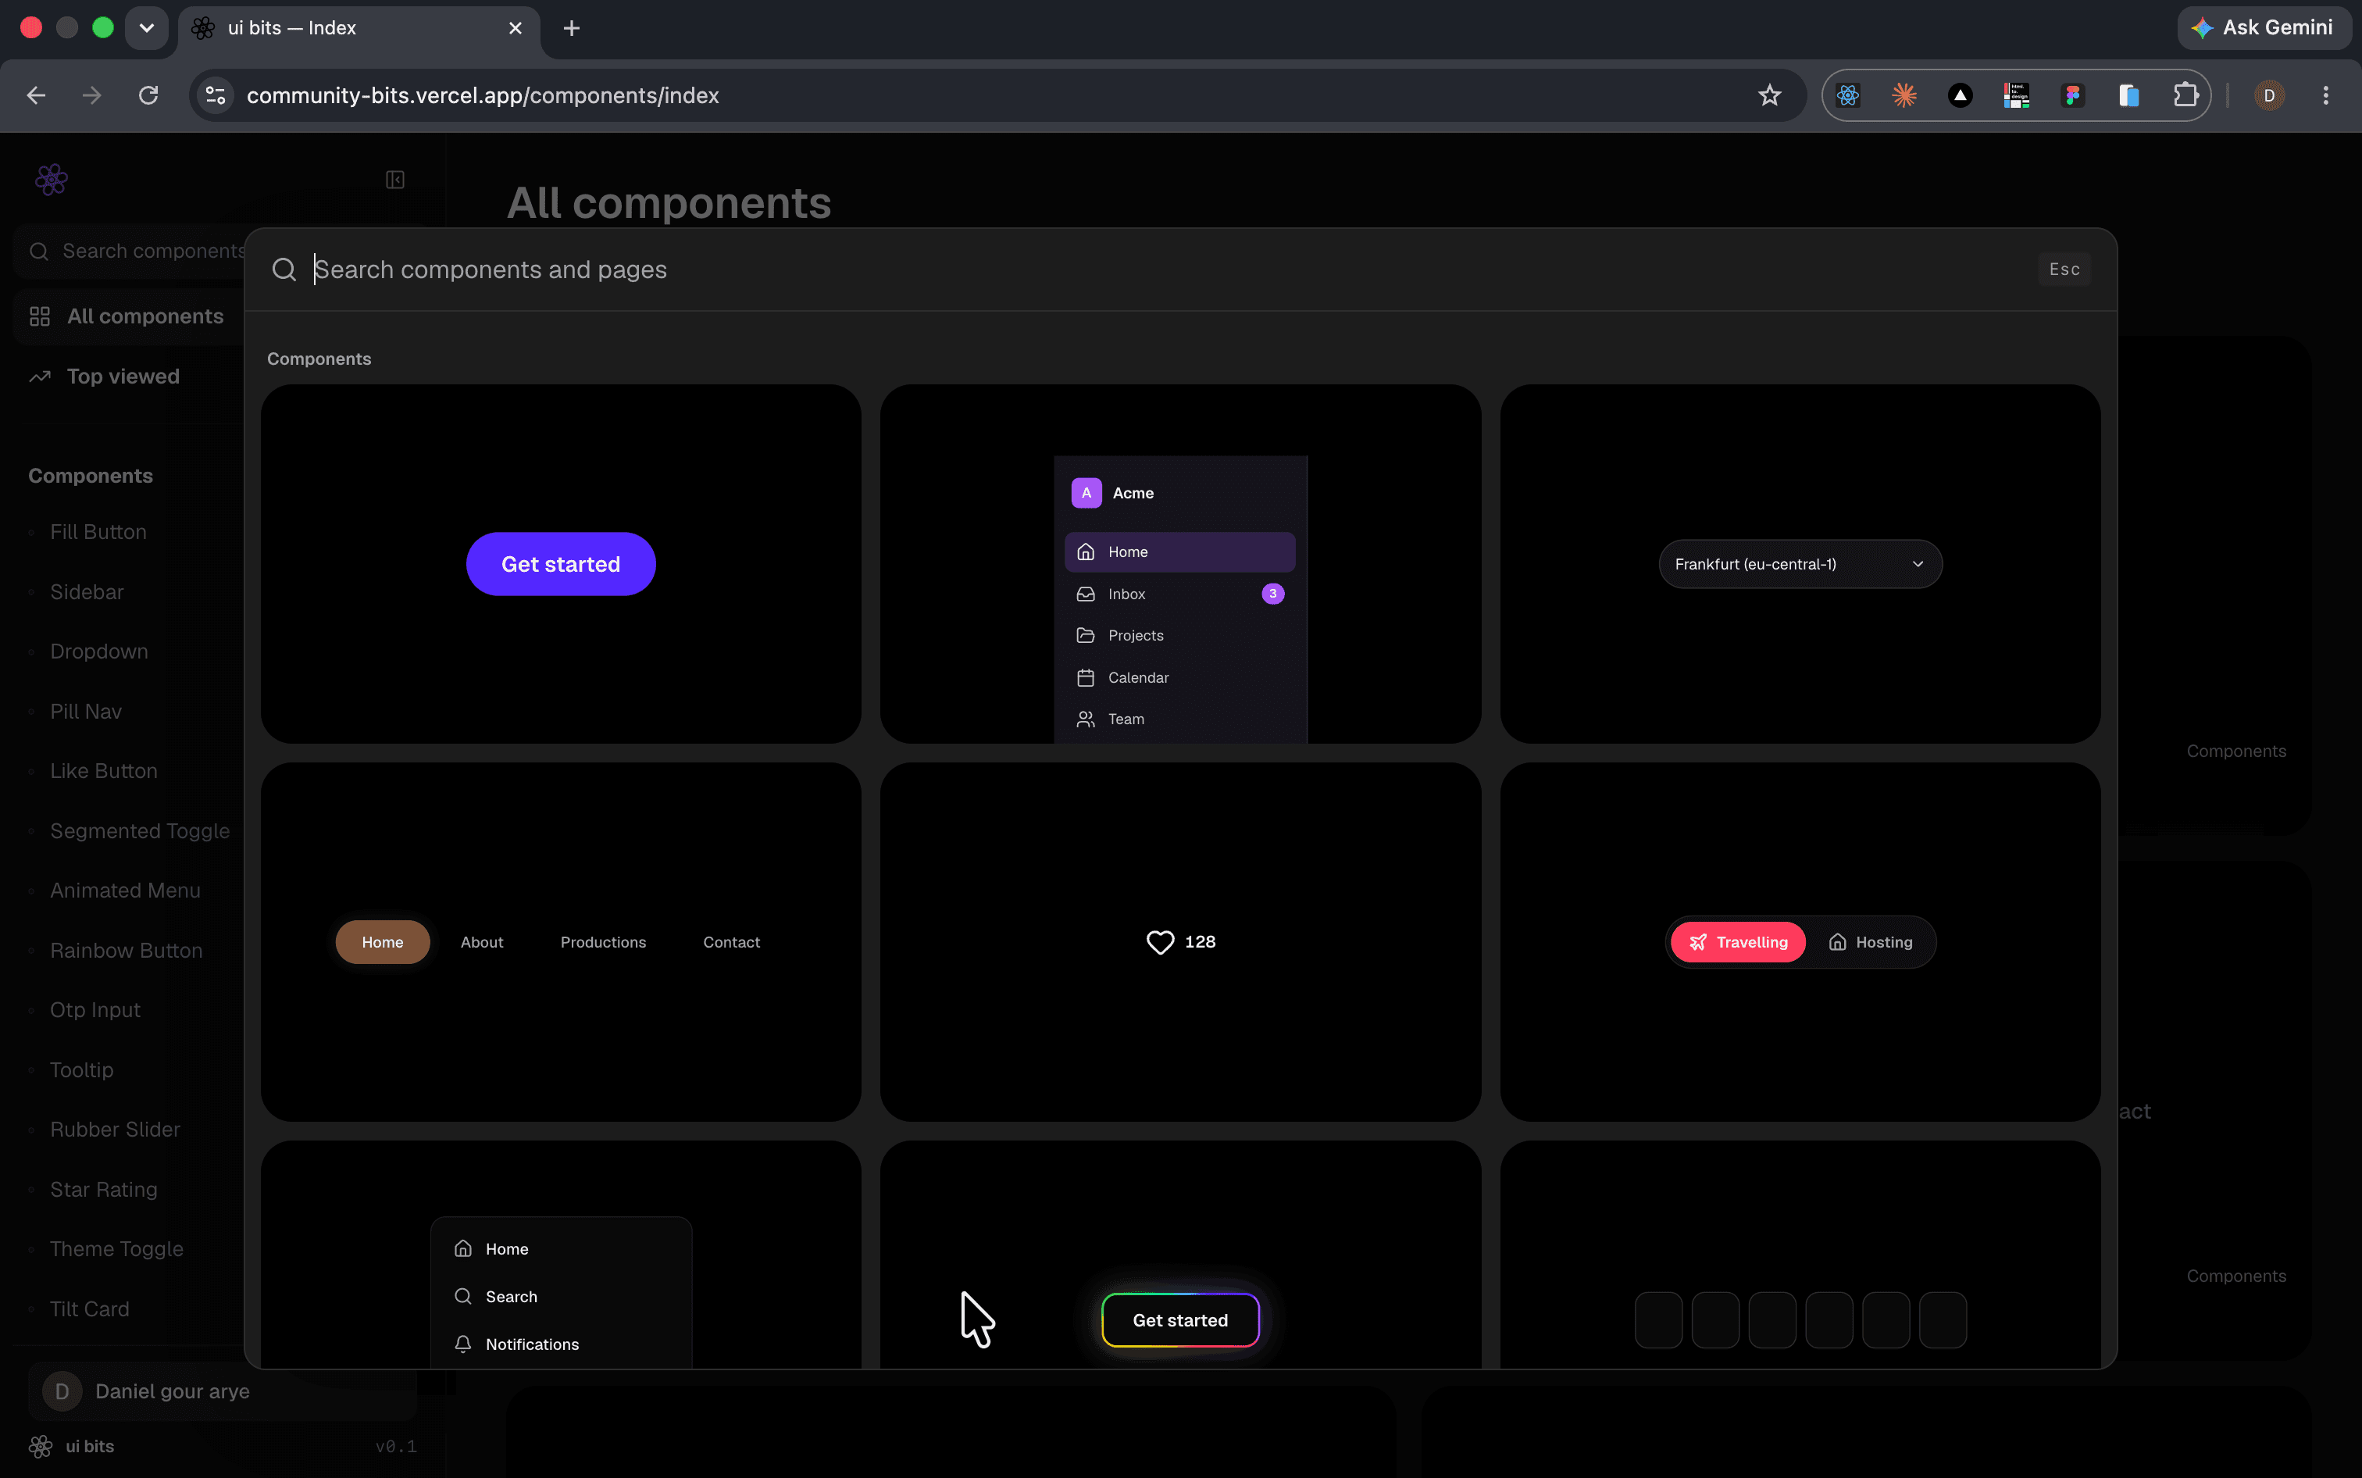Open the Extensions puzzle-piece menu

2185,95
